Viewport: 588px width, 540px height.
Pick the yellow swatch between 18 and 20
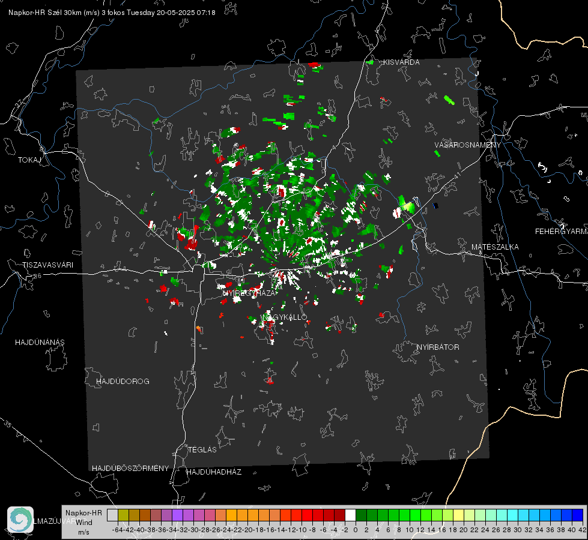458,515
